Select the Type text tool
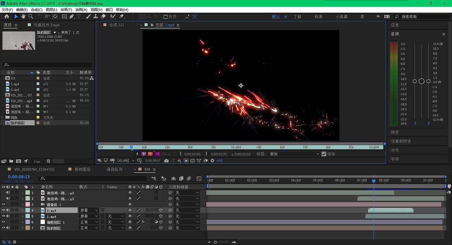The image size is (452, 245). pos(79,17)
